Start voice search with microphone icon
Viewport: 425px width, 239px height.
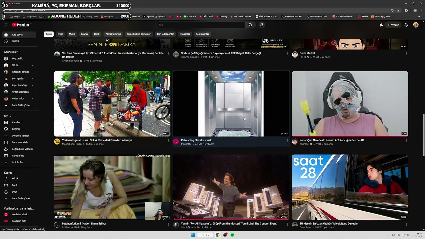[262, 25]
